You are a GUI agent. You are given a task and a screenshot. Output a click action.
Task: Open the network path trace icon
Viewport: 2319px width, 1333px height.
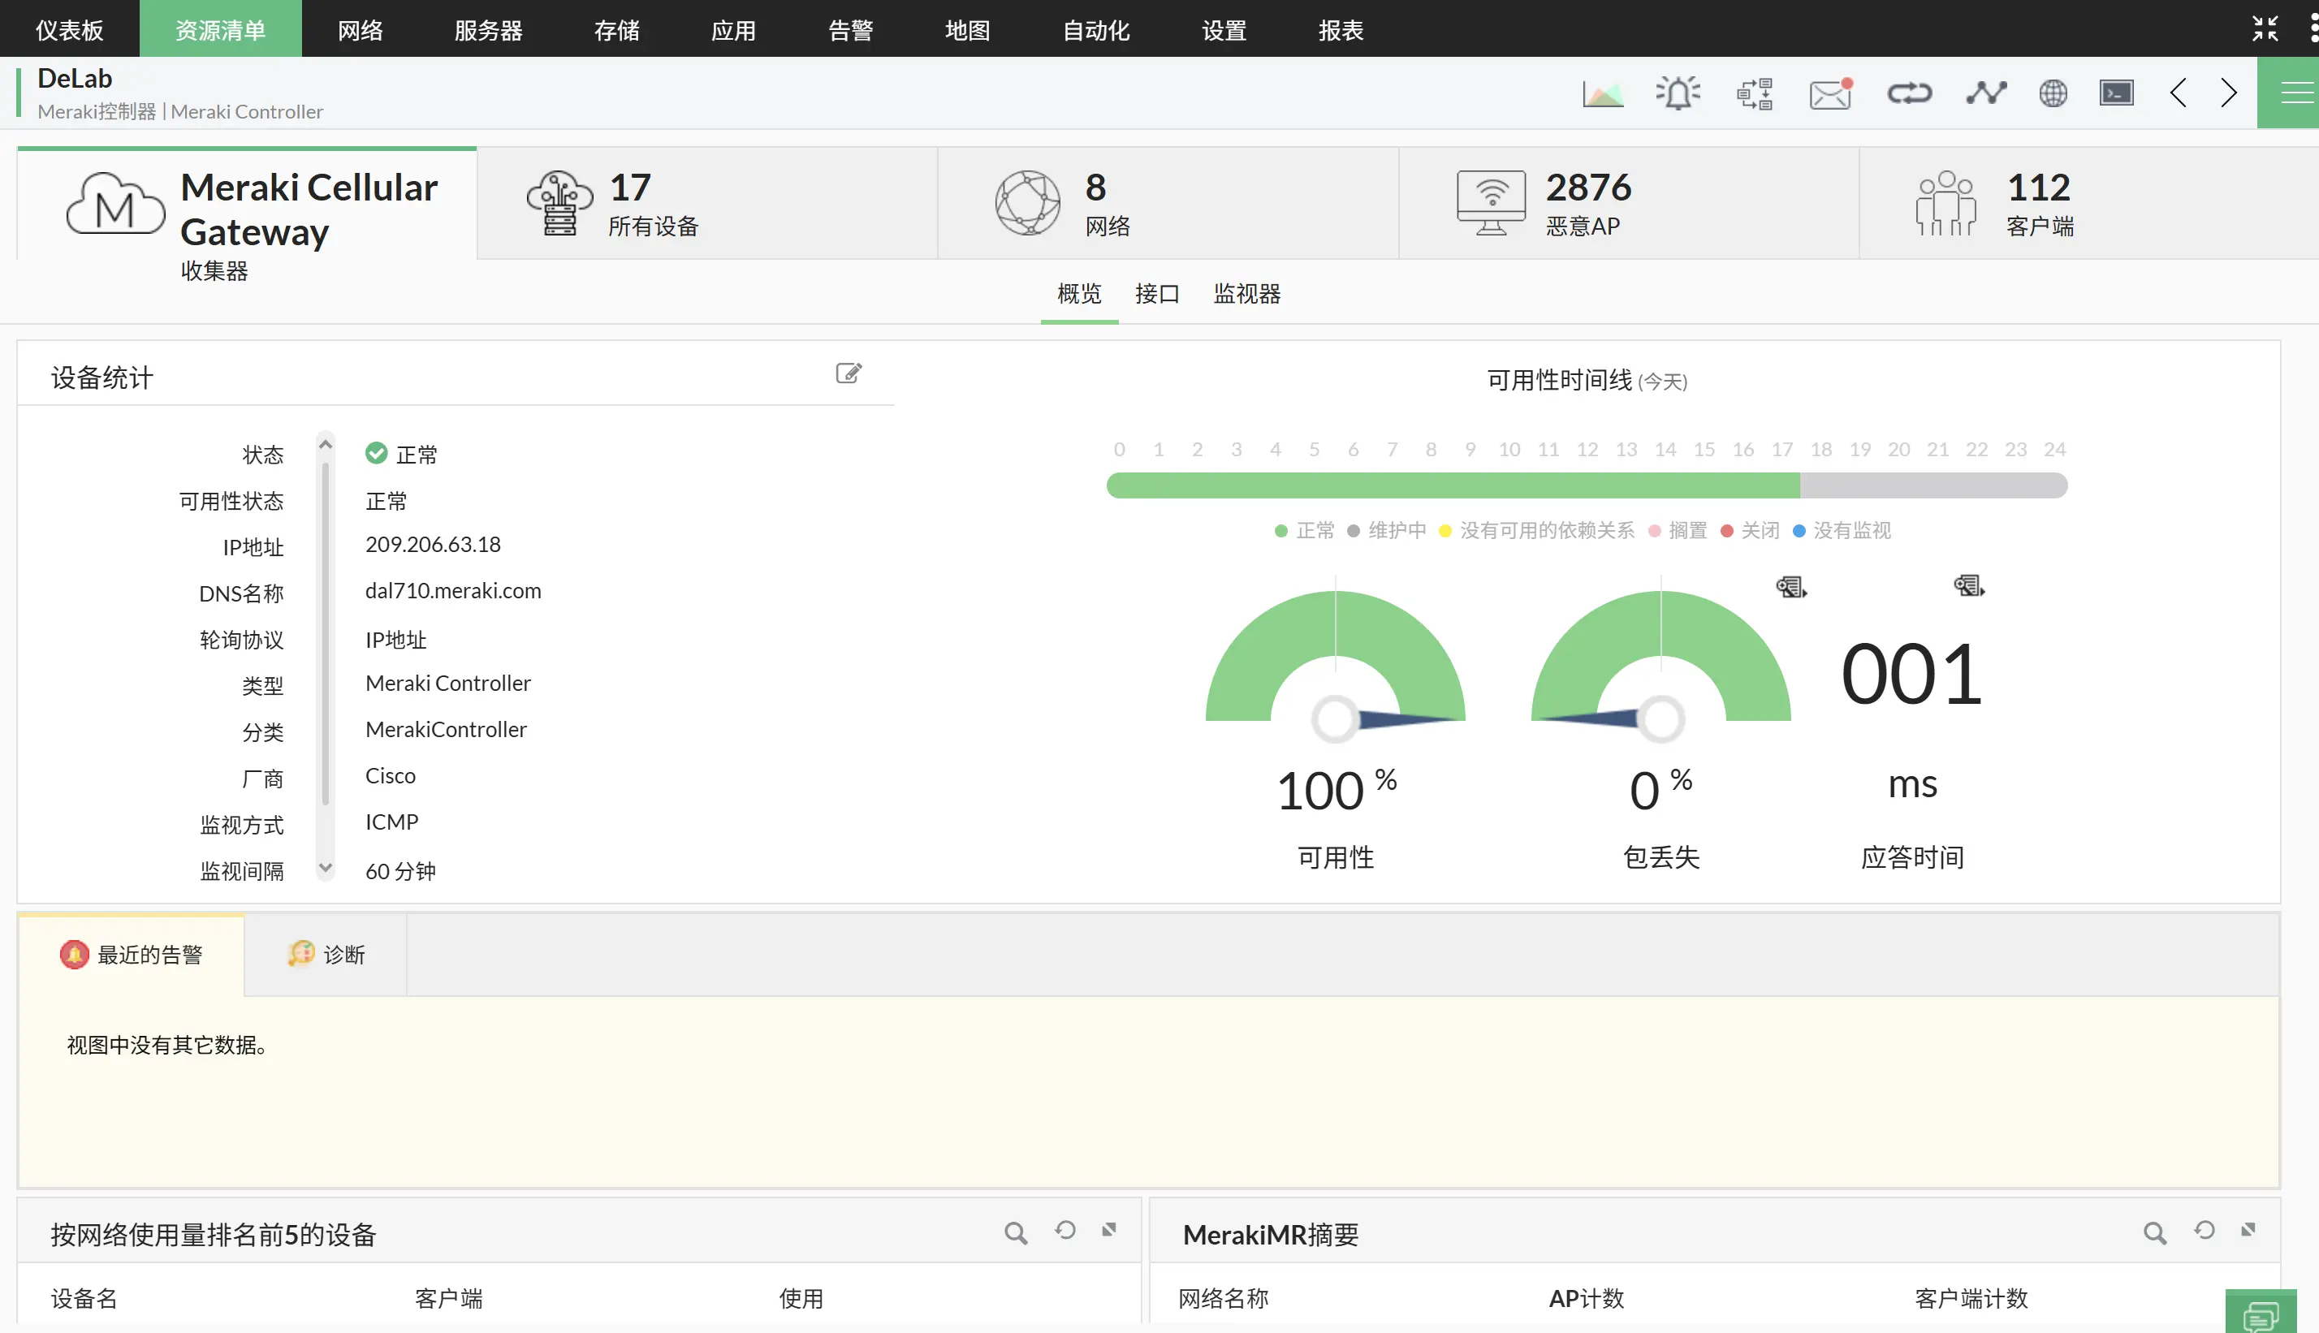tap(1984, 93)
